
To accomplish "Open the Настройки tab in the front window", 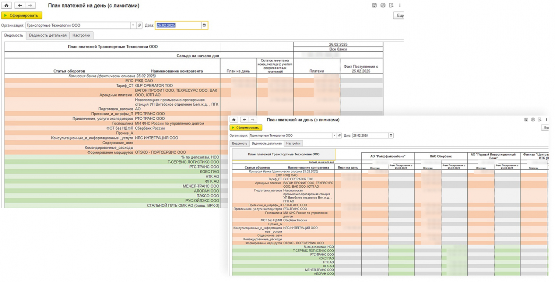I will 293,143.
